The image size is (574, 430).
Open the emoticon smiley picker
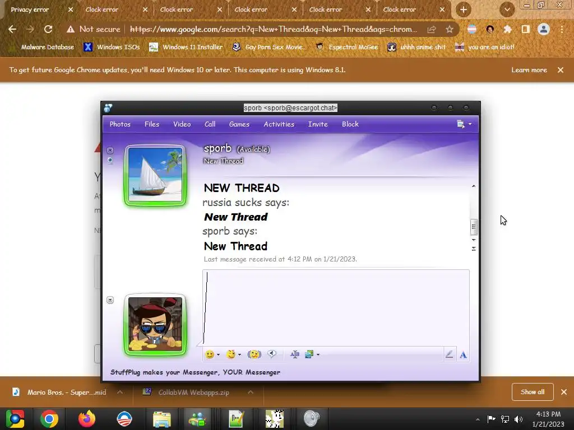210,354
